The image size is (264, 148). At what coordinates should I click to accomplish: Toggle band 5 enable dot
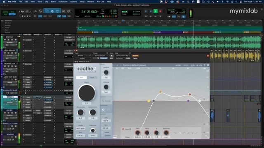(123, 129)
